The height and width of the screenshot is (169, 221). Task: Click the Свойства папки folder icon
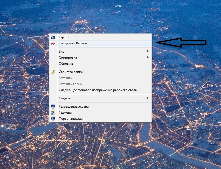[53, 72]
